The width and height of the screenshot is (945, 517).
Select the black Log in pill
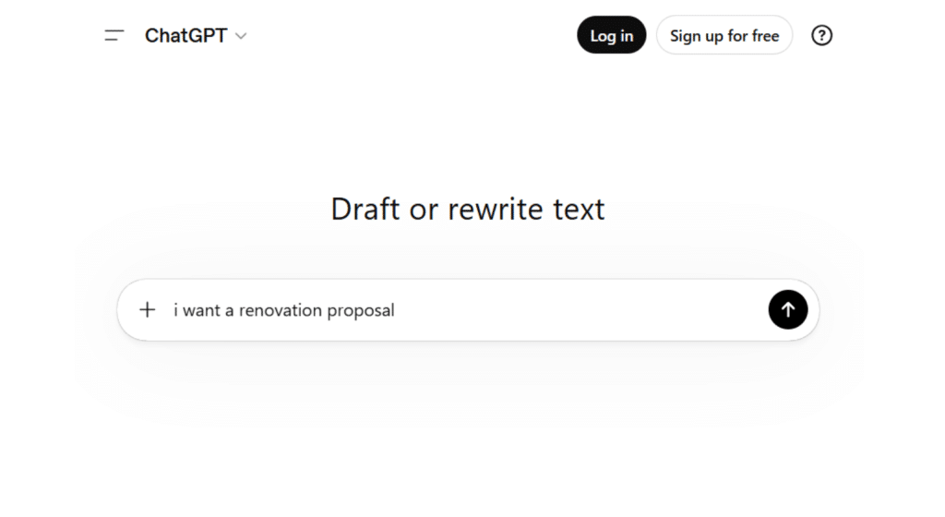611,36
